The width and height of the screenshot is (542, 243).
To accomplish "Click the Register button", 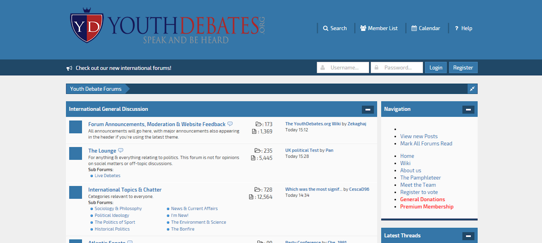I will click(463, 68).
